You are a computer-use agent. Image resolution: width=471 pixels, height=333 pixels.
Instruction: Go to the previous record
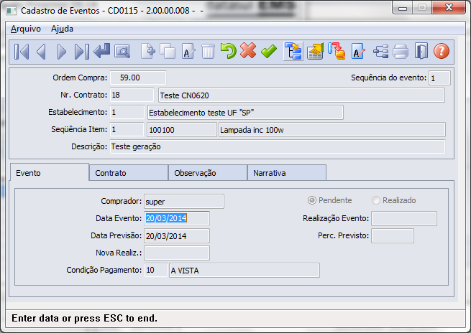coord(42,52)
